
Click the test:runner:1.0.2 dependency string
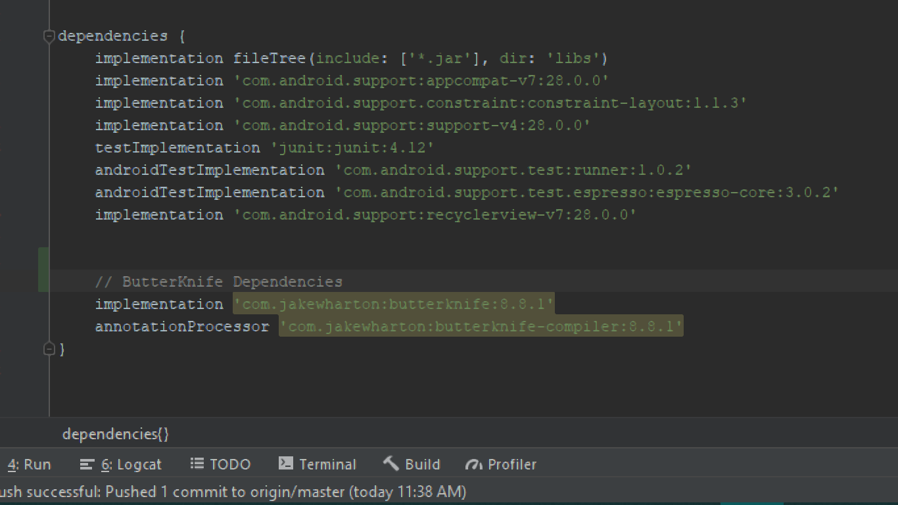click(x=513, y=170)
